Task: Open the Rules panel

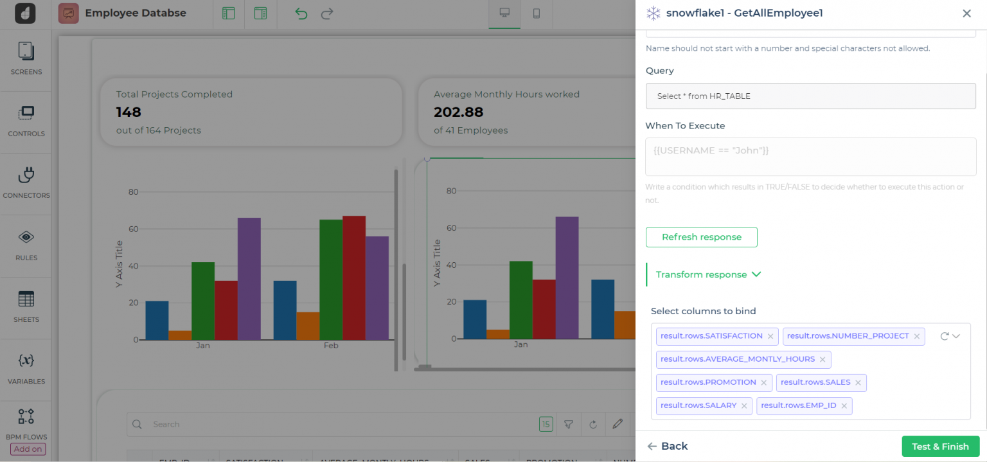Action: [26, 244]
